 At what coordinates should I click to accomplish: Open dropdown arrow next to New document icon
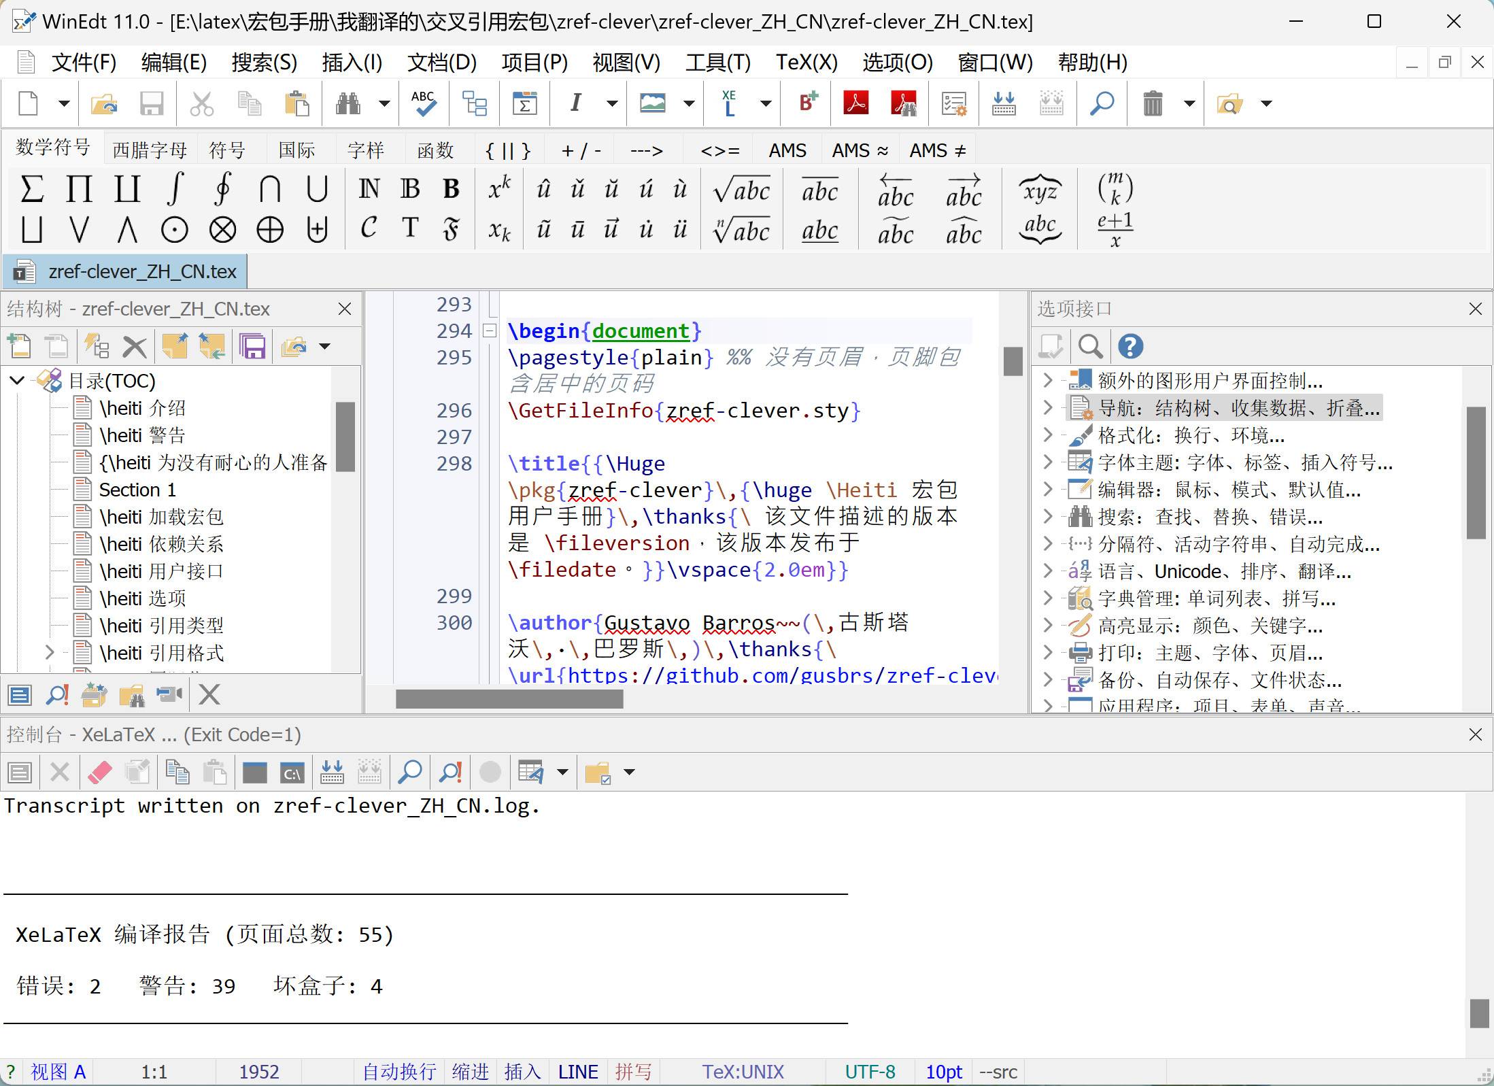click(63, 104)
